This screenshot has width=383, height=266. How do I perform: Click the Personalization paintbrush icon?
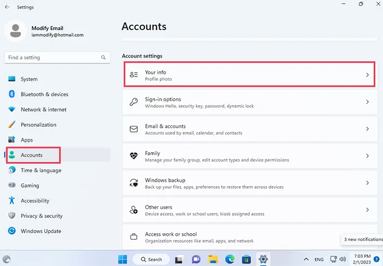(x=11, y=124)
